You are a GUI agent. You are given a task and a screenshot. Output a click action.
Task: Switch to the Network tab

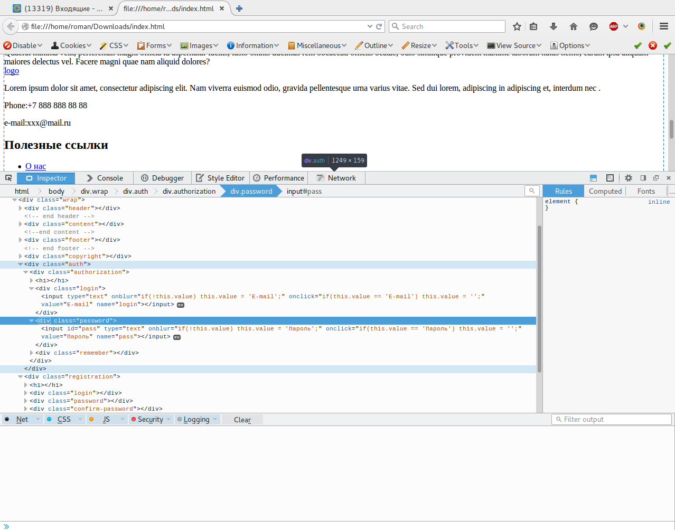click(336, 178)
